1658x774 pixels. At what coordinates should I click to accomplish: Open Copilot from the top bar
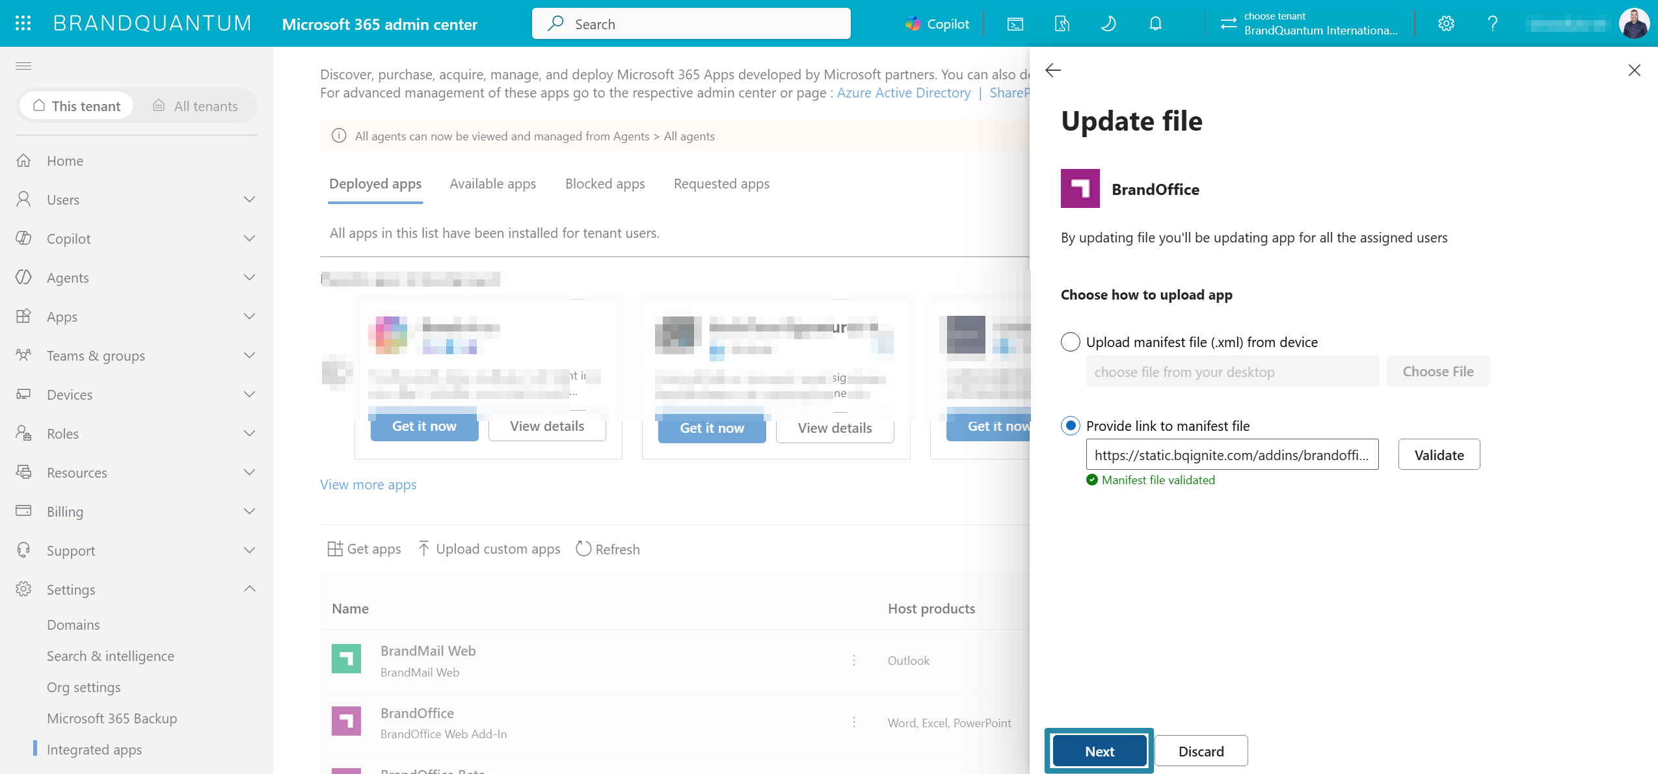point(937,24)
